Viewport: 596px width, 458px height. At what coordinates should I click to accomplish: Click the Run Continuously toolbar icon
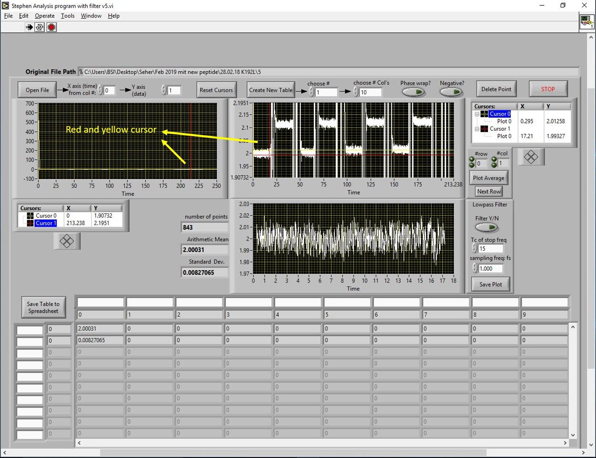click(x=40, y=27)
